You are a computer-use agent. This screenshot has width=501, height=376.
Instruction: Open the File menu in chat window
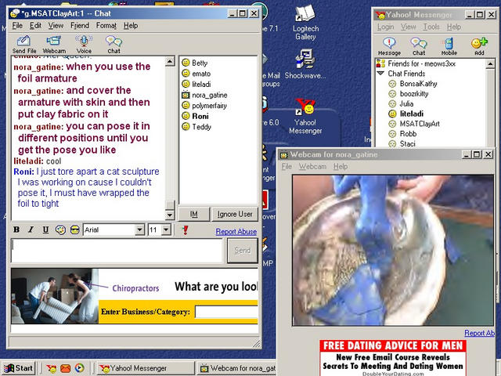[17, 26]
